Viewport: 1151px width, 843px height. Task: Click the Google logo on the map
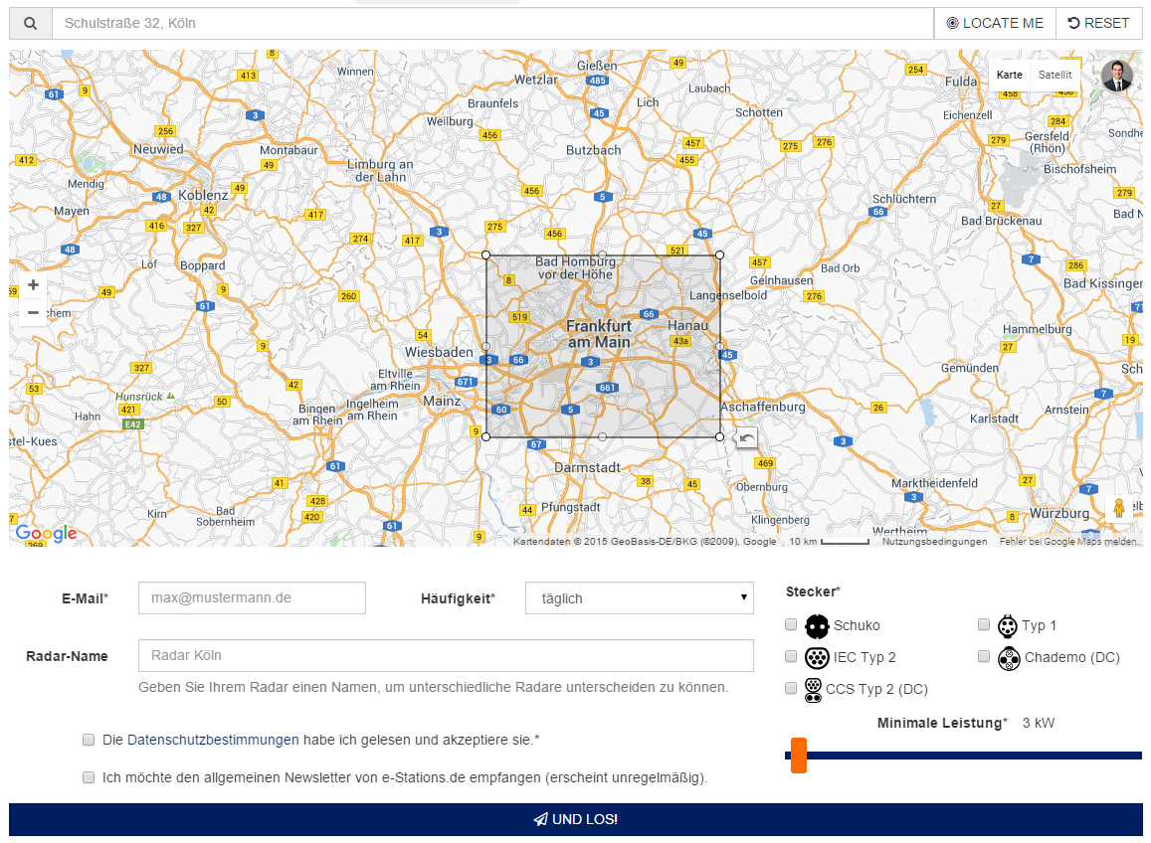click(x=46, y=534)
